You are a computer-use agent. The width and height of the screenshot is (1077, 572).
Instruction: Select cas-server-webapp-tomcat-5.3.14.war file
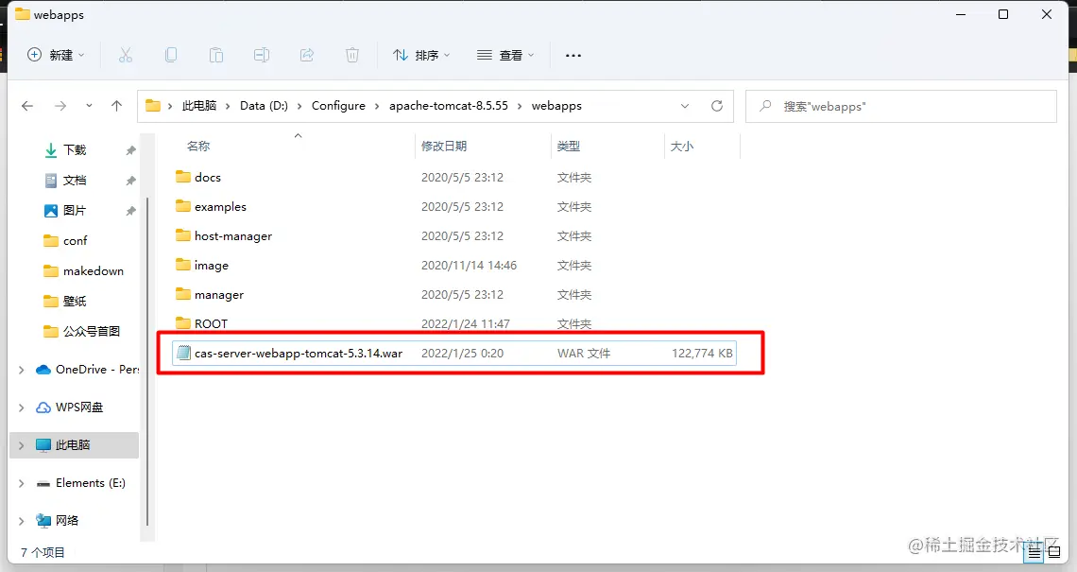pos(454,354)
